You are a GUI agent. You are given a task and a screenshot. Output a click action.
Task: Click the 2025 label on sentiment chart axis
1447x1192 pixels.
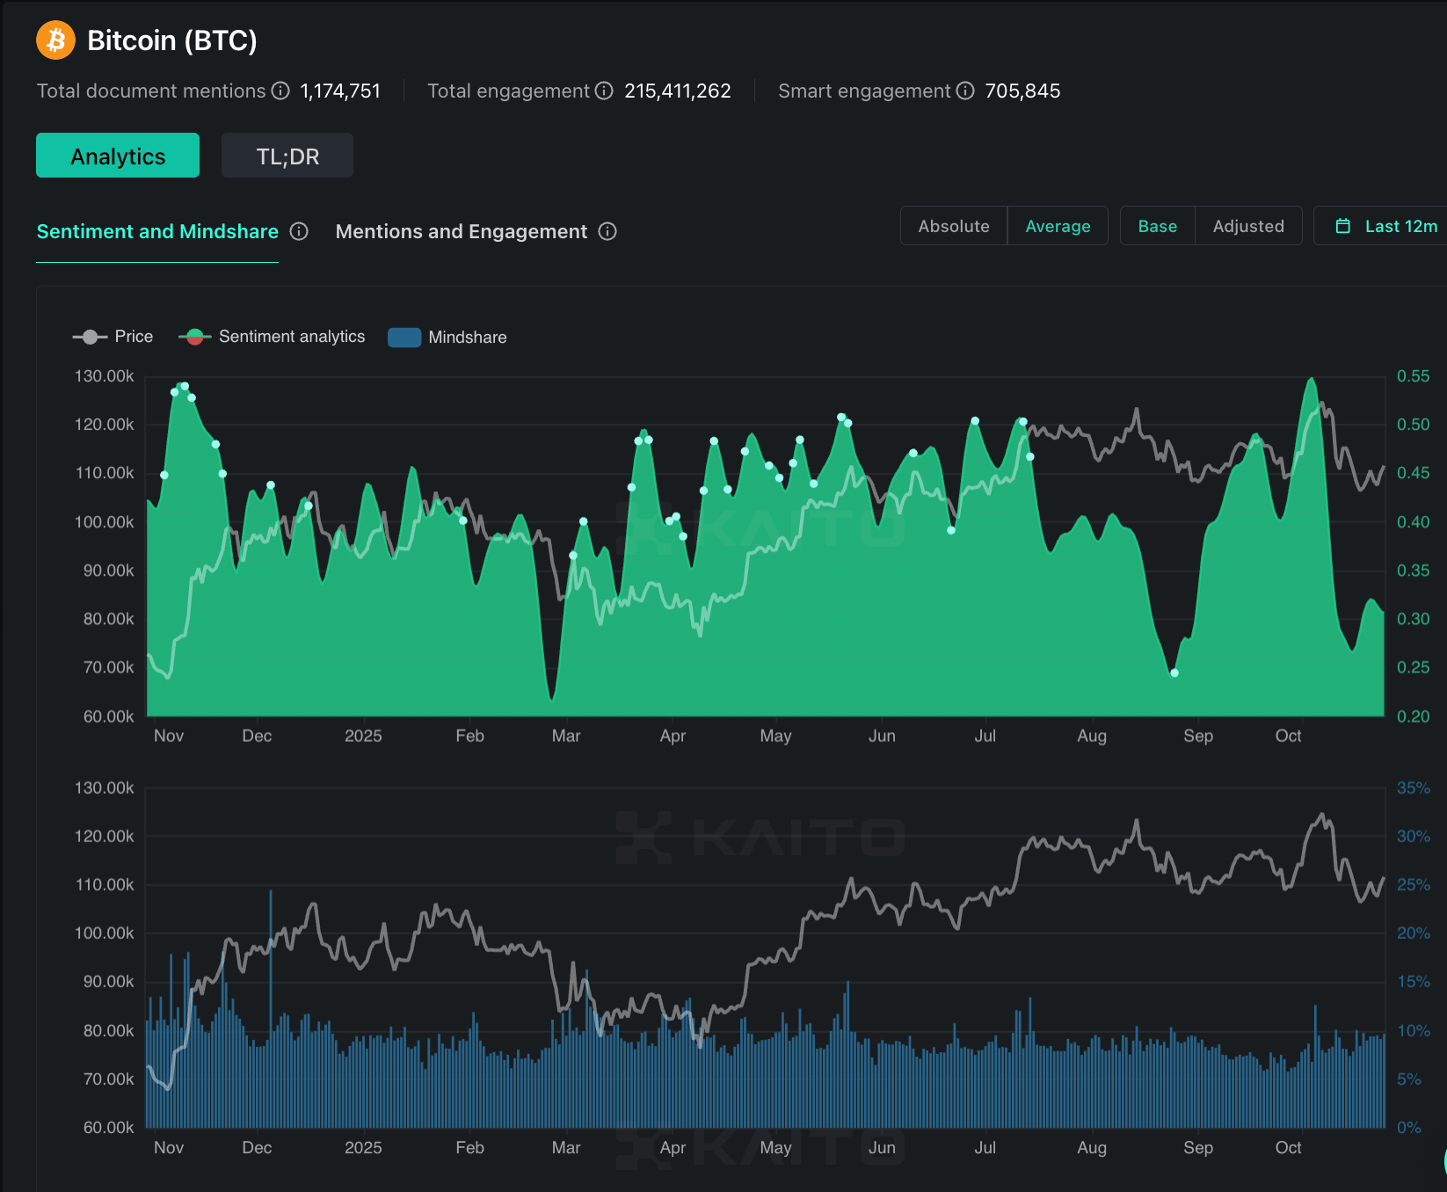coord(363,736)
